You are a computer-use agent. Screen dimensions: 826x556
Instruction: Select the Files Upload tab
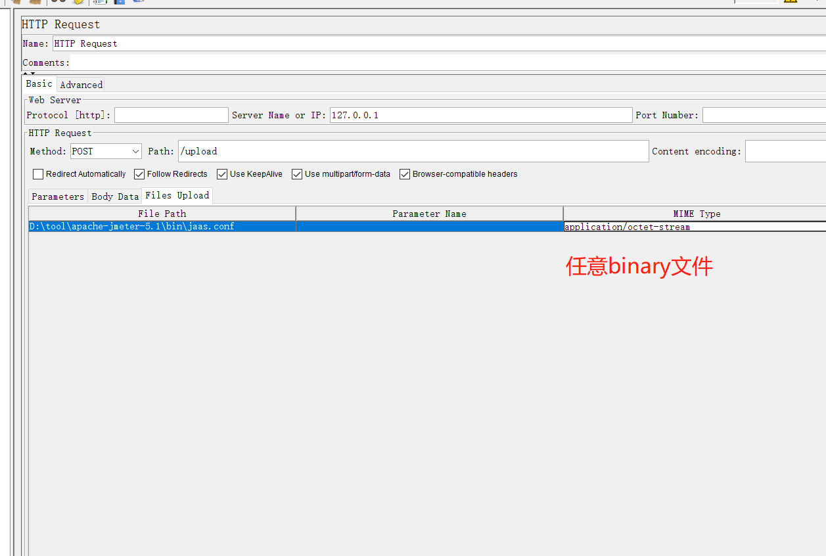click(x=177, y=195)
